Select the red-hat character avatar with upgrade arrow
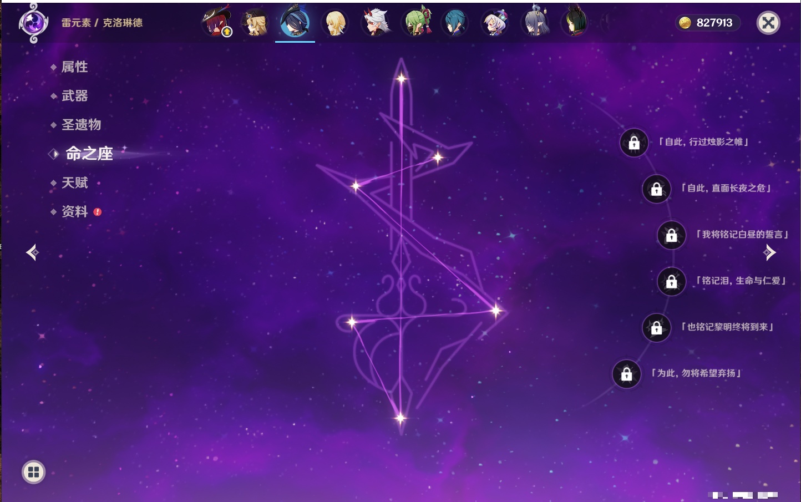Screen dimensions: 801x502 (x=216, y=23)
